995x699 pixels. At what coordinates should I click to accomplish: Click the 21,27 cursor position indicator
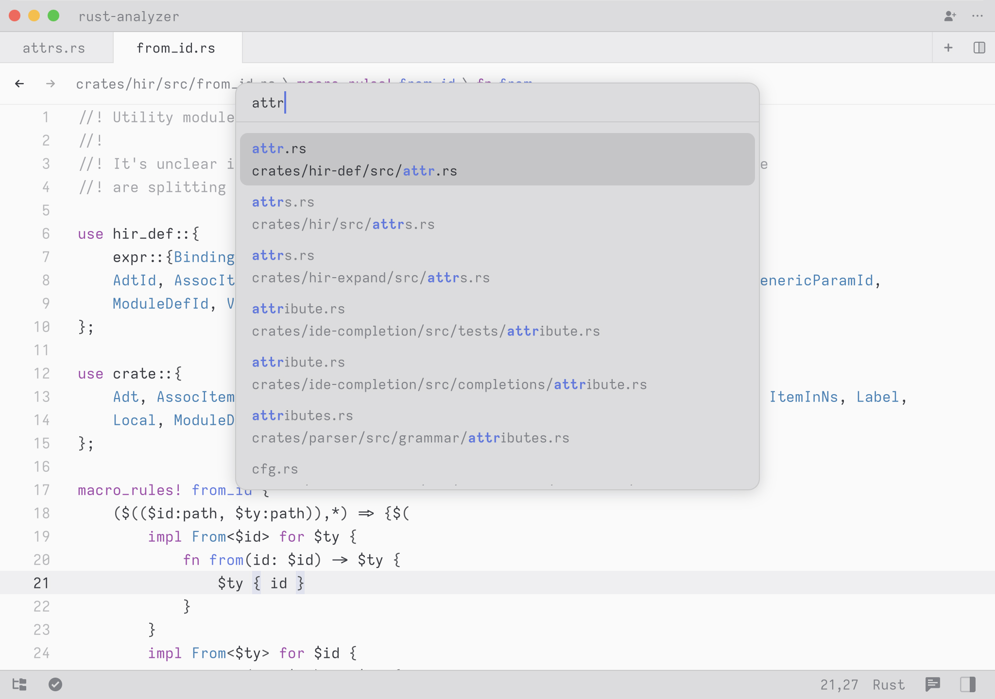(839, 684)
